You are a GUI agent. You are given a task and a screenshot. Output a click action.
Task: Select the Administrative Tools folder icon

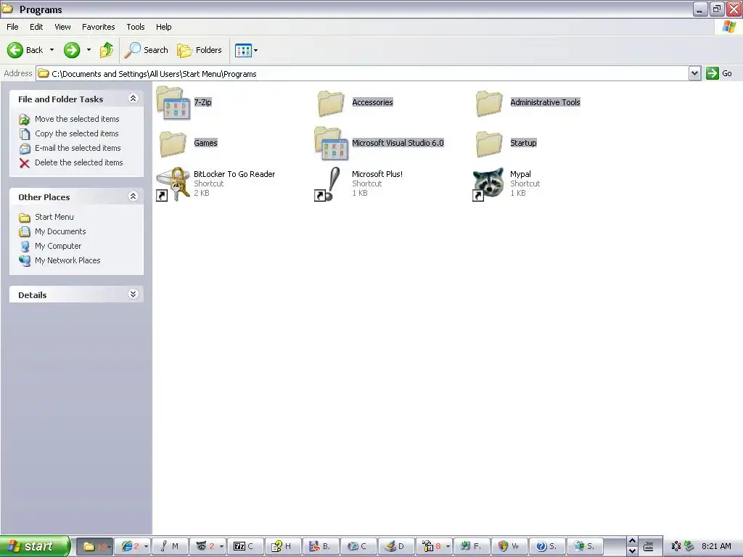(489, 103)
